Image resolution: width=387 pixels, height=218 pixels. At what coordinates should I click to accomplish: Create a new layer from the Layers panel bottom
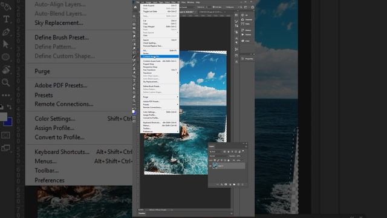(238, 185)
